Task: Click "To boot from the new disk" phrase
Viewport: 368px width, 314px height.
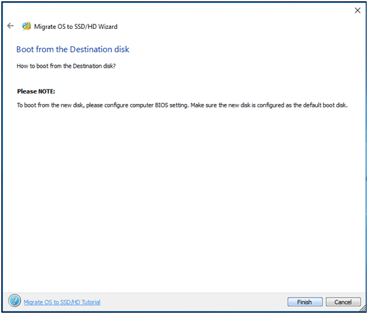Action: click(x=49, y=105)
